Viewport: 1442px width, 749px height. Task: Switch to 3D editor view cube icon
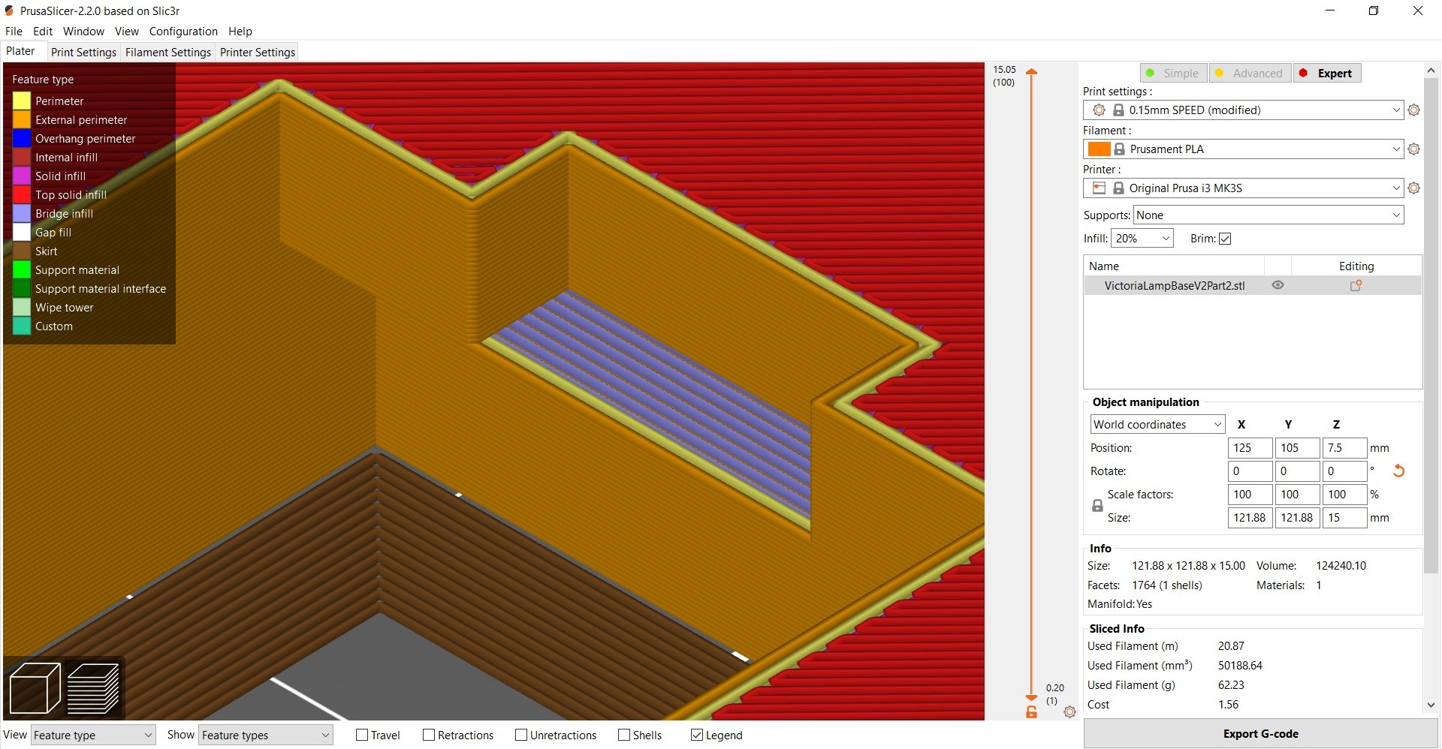point(35,687)
